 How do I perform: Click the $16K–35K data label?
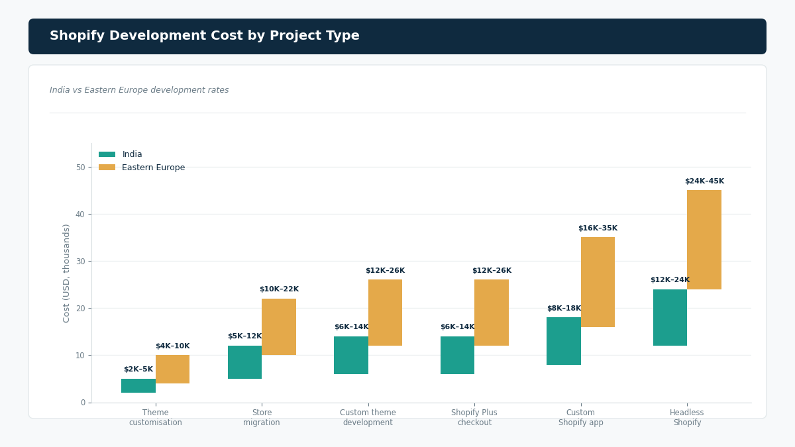(598, 228)
